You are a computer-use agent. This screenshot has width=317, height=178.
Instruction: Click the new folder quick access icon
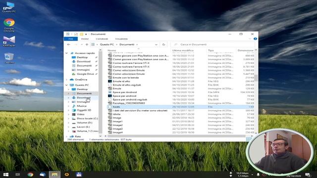coord(81,34)
